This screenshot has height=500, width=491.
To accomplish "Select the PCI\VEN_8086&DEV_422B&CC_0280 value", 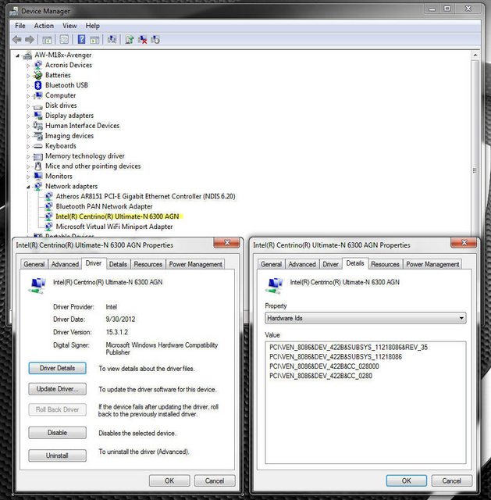I will point(321,376).
